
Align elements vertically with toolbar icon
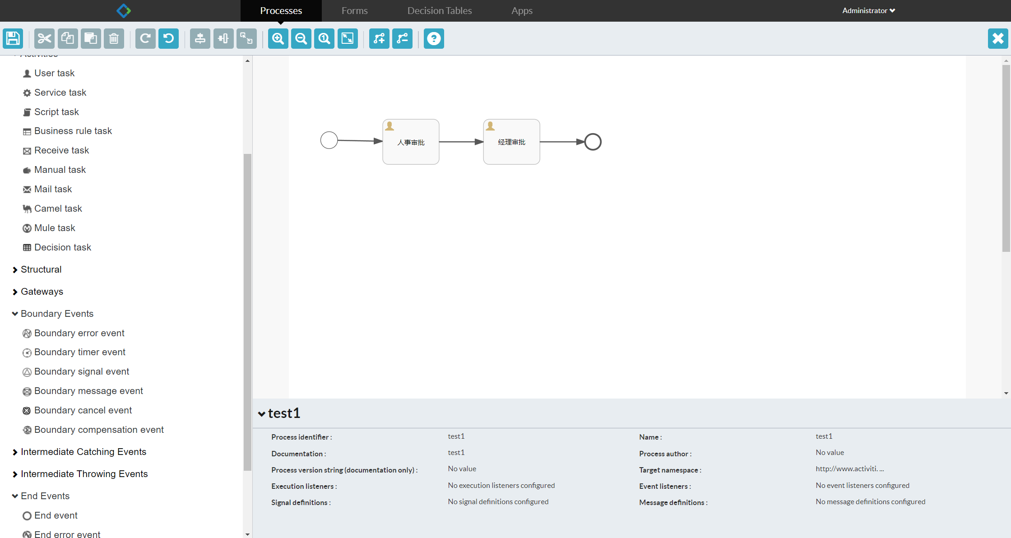point(200,38)
